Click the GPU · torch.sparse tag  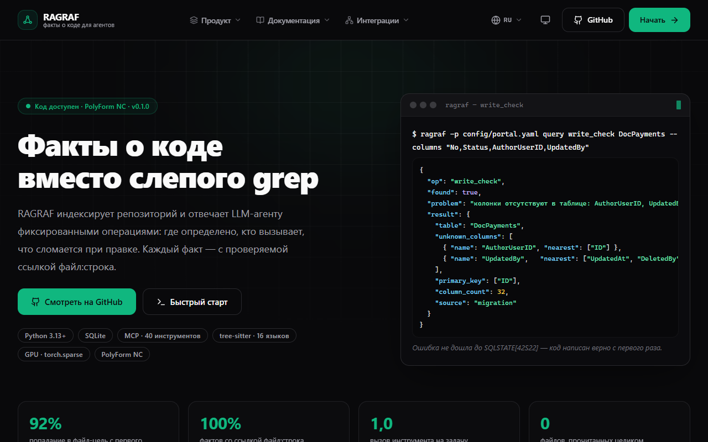(x=54, y=354)
